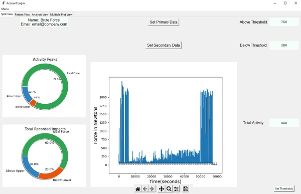The image size is (301, 194).
Task: Click the Above Threshold value field
Action: coord(284,22)
